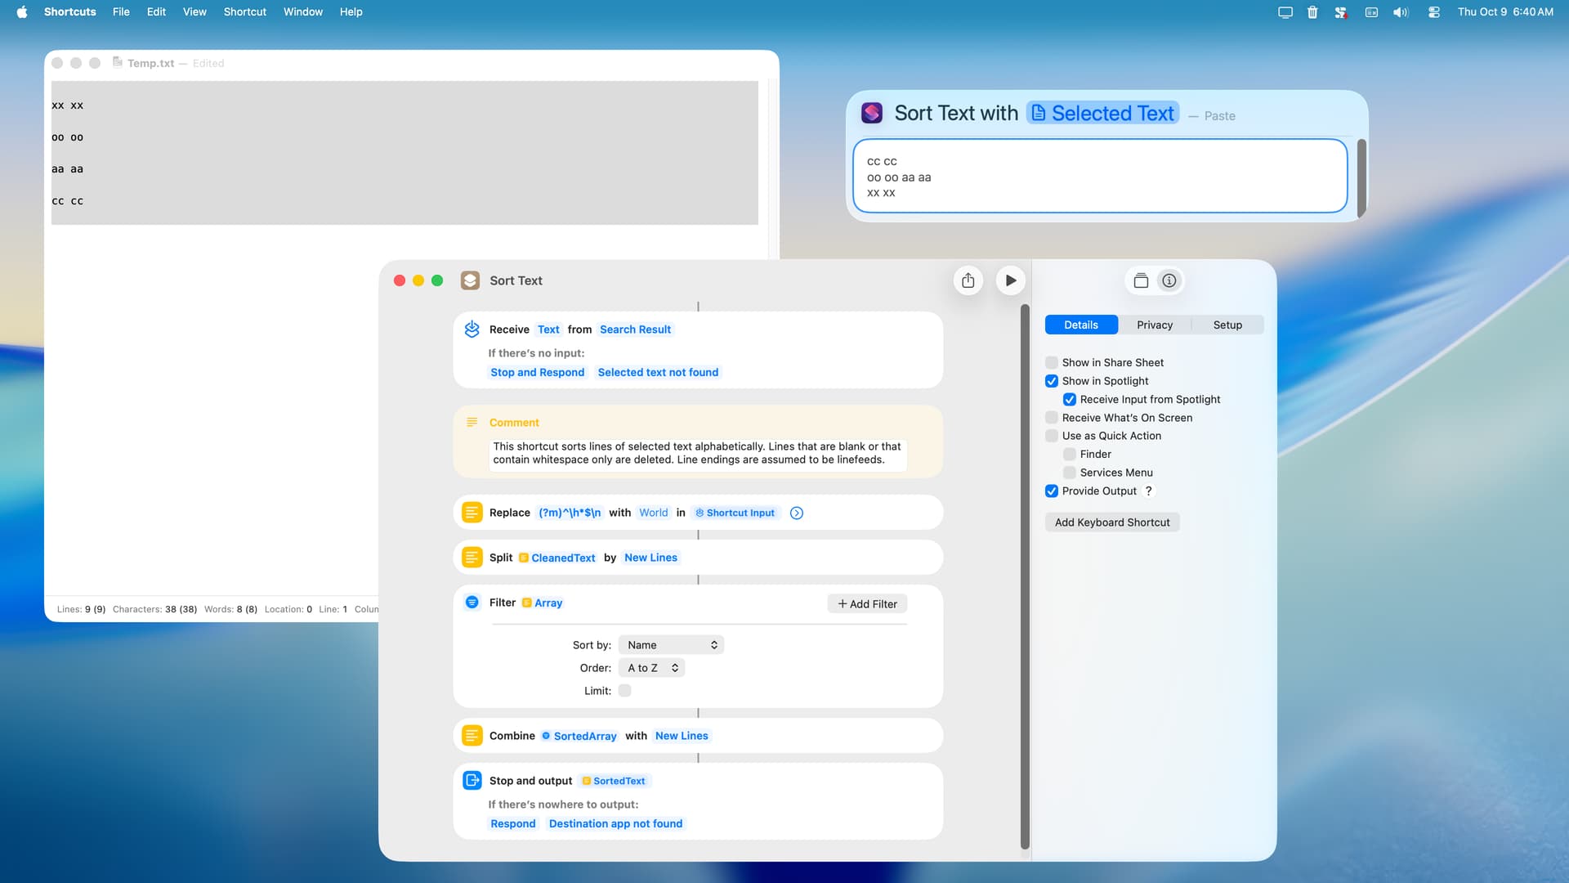Image resolution: width=1569 pixels, height=883 pixels.
Task: Click the Add Filter button
Action: (x=867, y=604)
